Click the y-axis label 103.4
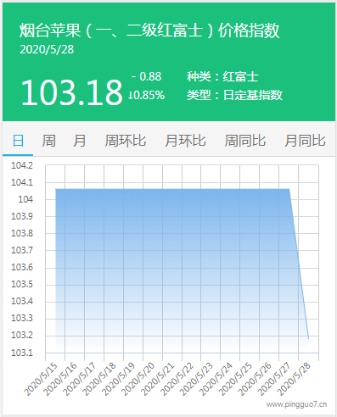 pyautogui.click(x=22, y=301)
